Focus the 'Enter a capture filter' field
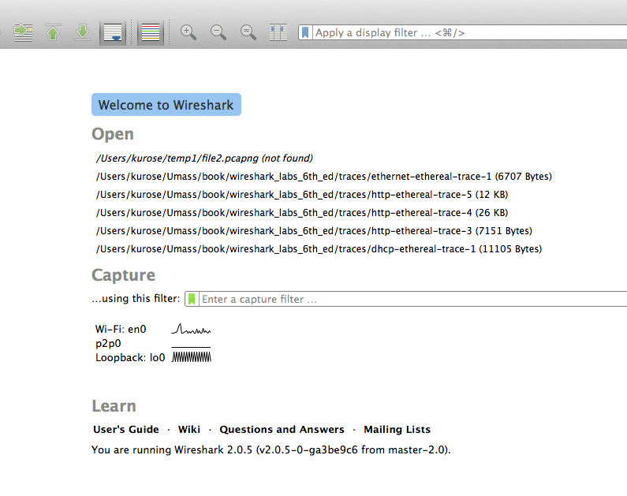 413,299
